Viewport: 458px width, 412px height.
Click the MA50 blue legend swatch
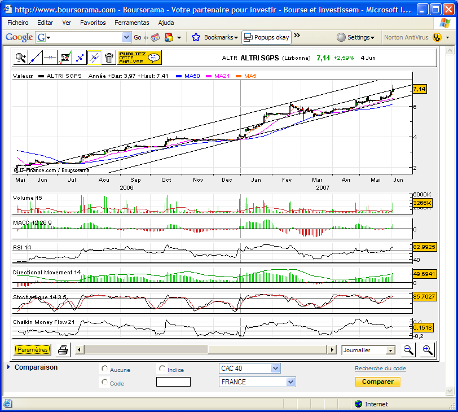tap(179, 76)
